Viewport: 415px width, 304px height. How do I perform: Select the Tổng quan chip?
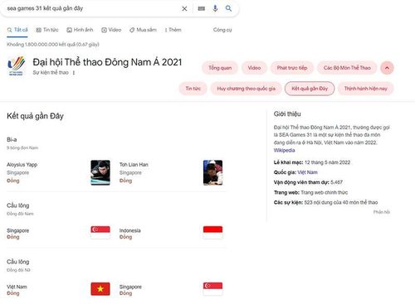click(220, 68)
